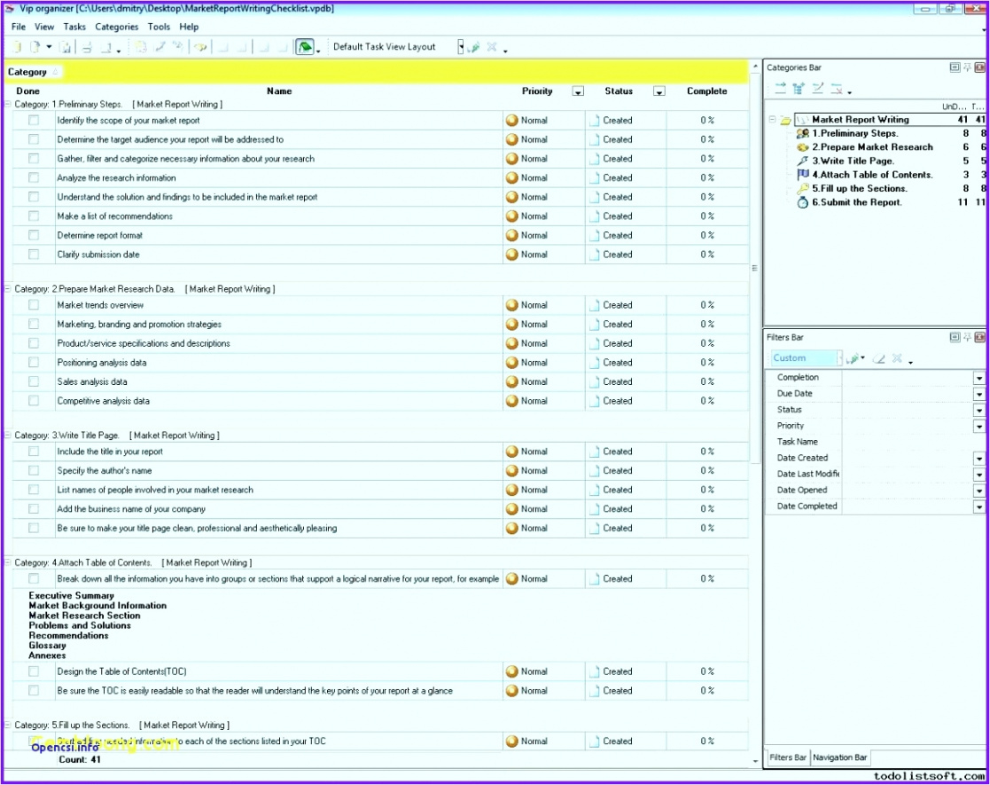Mark 'Sales analysis data' task as done
Image resolution: width=990 pixels, height=785 pixels.
(34, 381)
